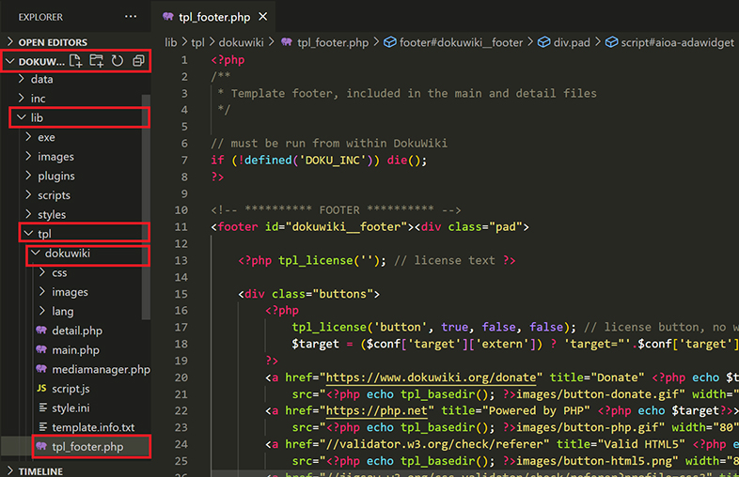Screen dimensions: 739x477
Task: Refresh the explorer file tree
Action: (x=118, y=61)
